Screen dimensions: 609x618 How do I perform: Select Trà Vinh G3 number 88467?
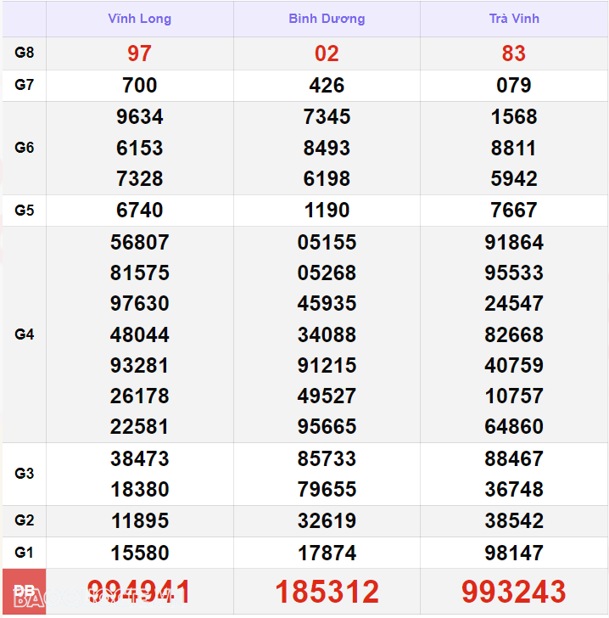pos(514,458)
